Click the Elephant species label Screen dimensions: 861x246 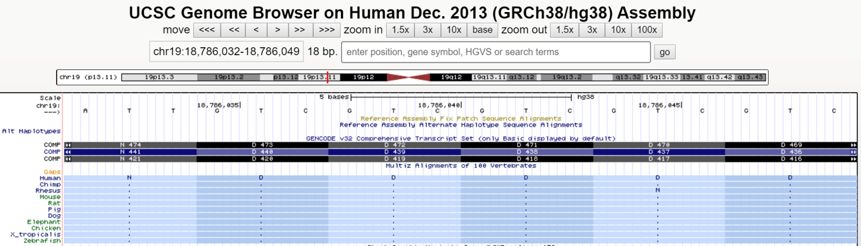click(x=44, y=222)
